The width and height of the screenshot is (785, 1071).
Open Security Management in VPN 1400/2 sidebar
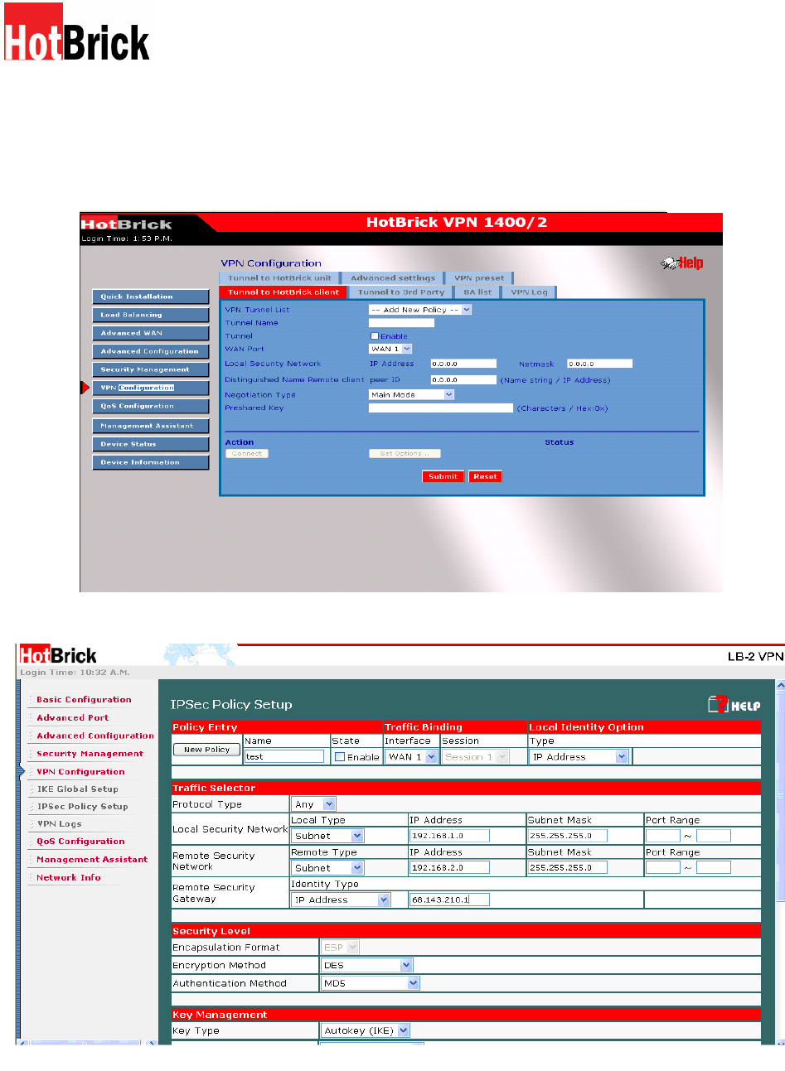[x=150, y=369]
